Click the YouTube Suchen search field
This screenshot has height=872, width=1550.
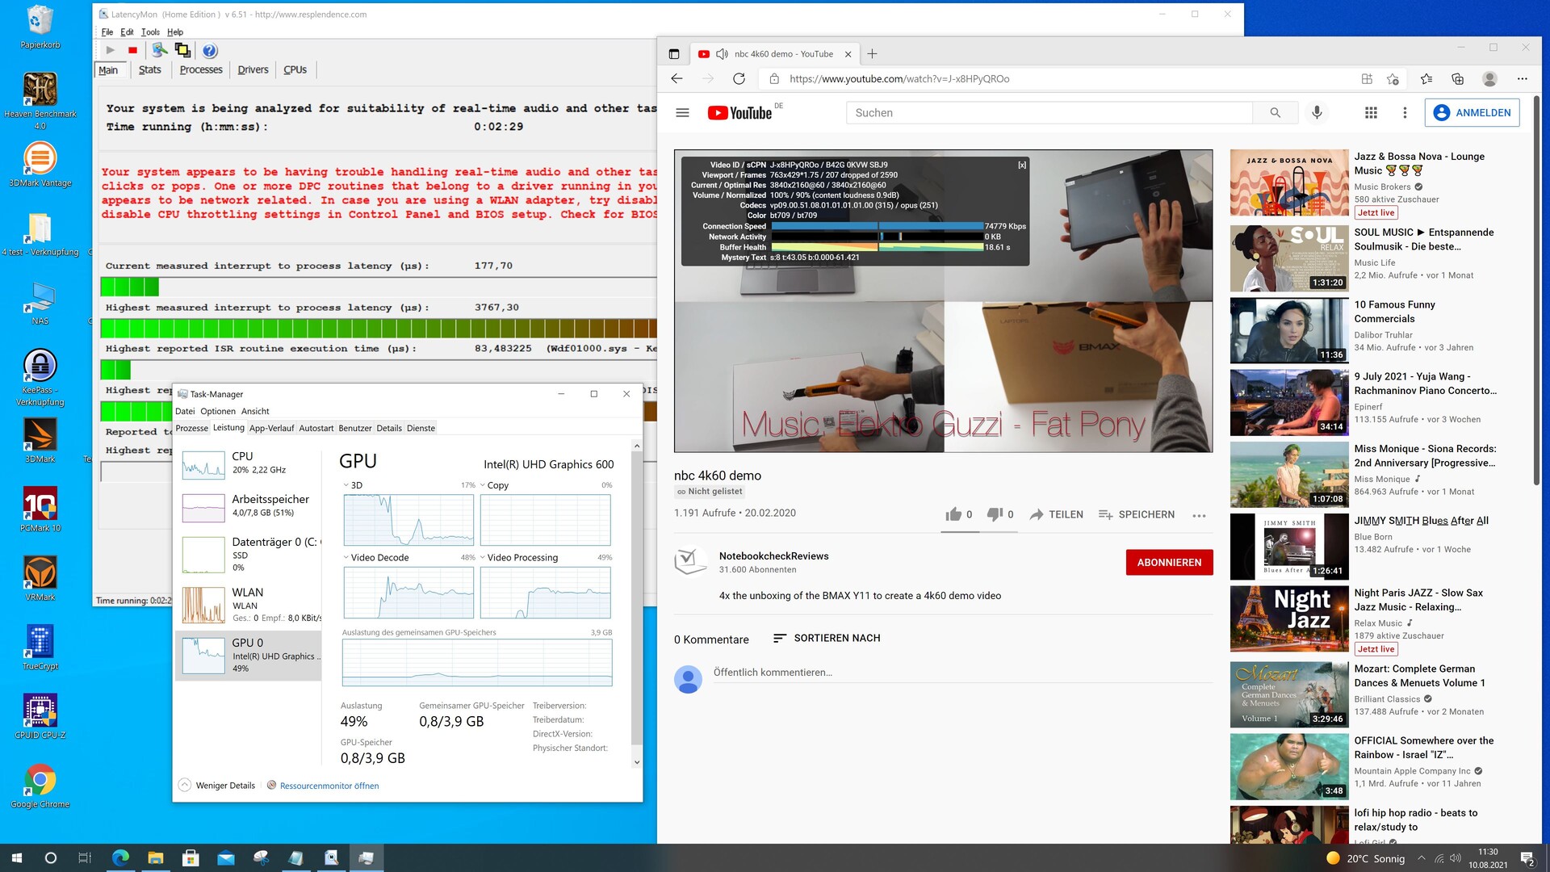point(1049,113)
